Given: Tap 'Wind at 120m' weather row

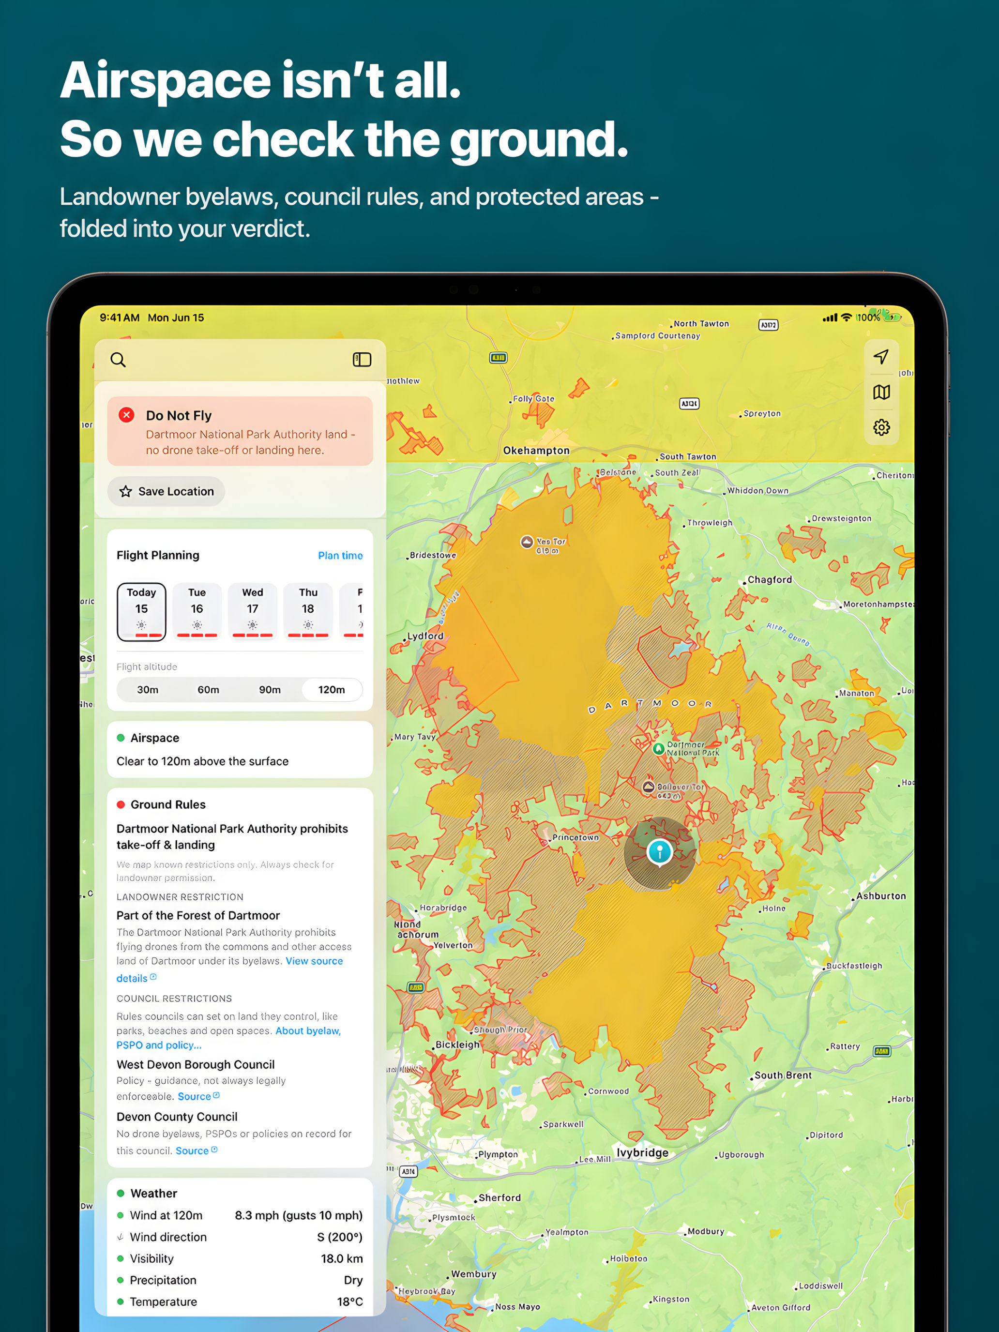Looking at the screenshot, I should pos(240,1215).
